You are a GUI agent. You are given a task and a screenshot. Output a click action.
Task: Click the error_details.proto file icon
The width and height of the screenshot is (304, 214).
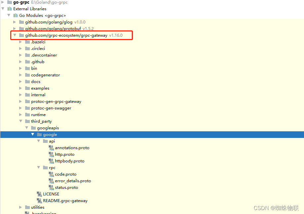coord(51,181)
